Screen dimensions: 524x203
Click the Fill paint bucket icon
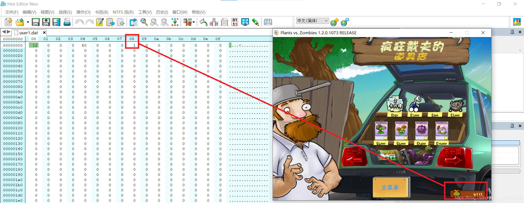pos(204,22)
